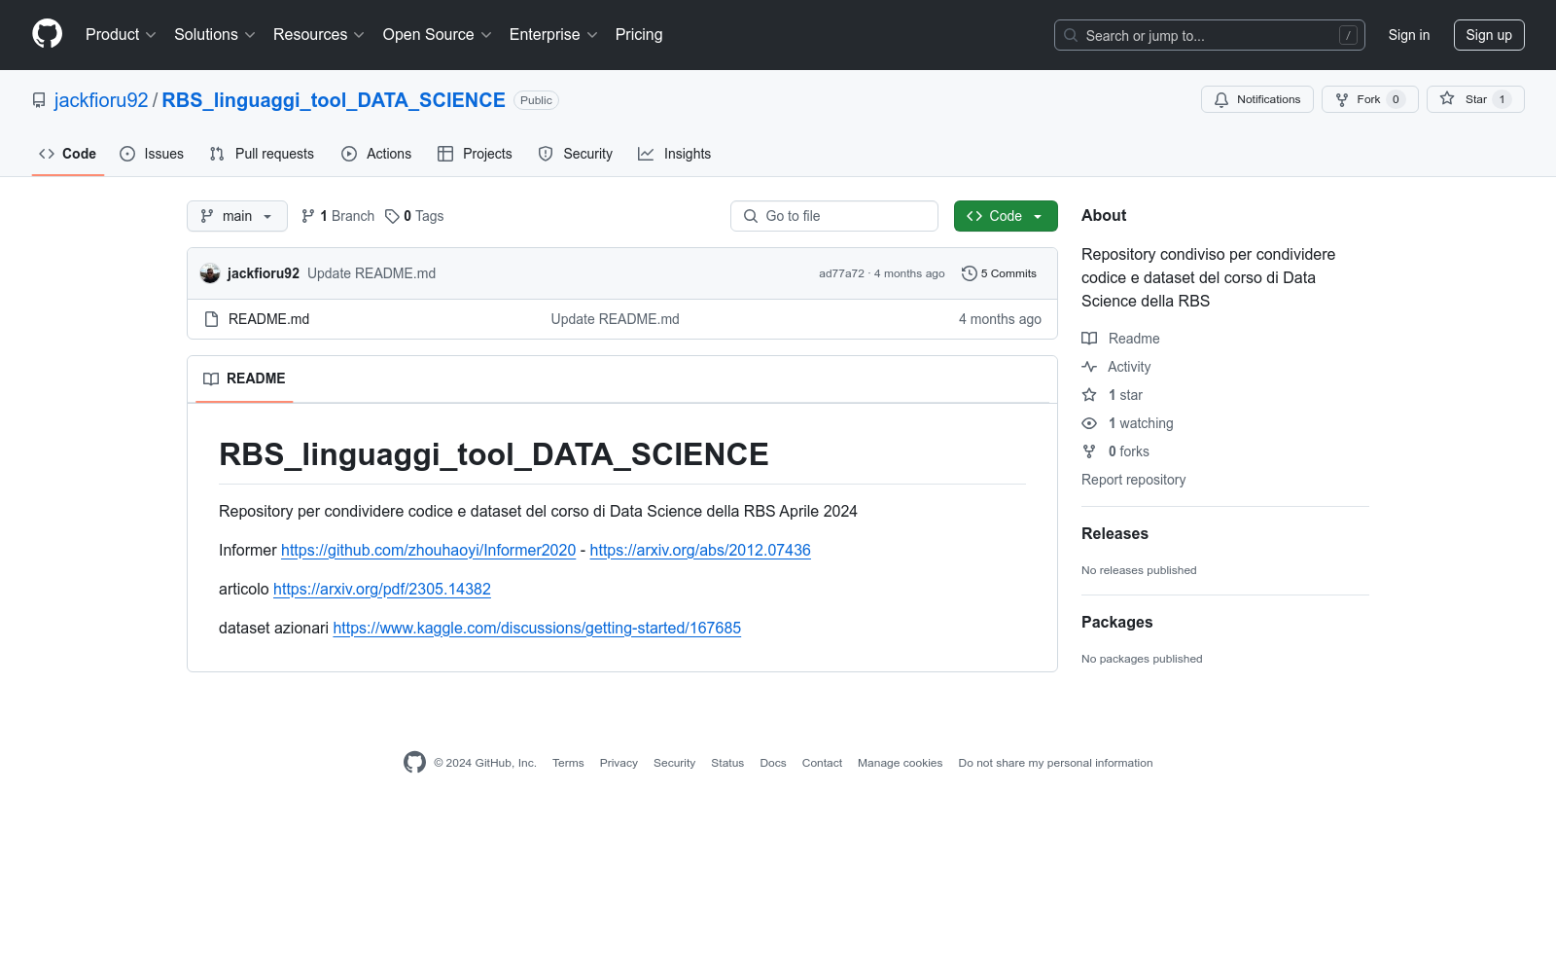Open the Packages section heading

pyautogui.click(x=1116, y=622)
